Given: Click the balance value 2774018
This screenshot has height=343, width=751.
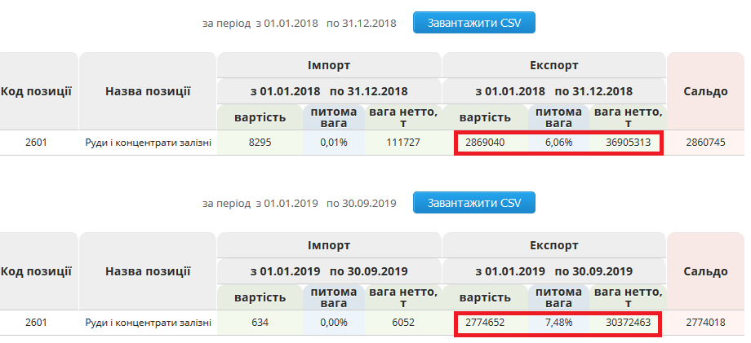Looking at the screenshot, I should click(x=706, y=322).
